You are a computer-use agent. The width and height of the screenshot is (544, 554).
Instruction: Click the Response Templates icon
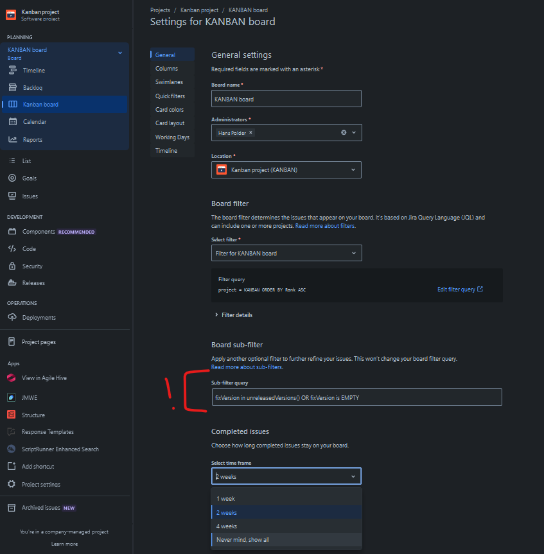coord(12,432)
